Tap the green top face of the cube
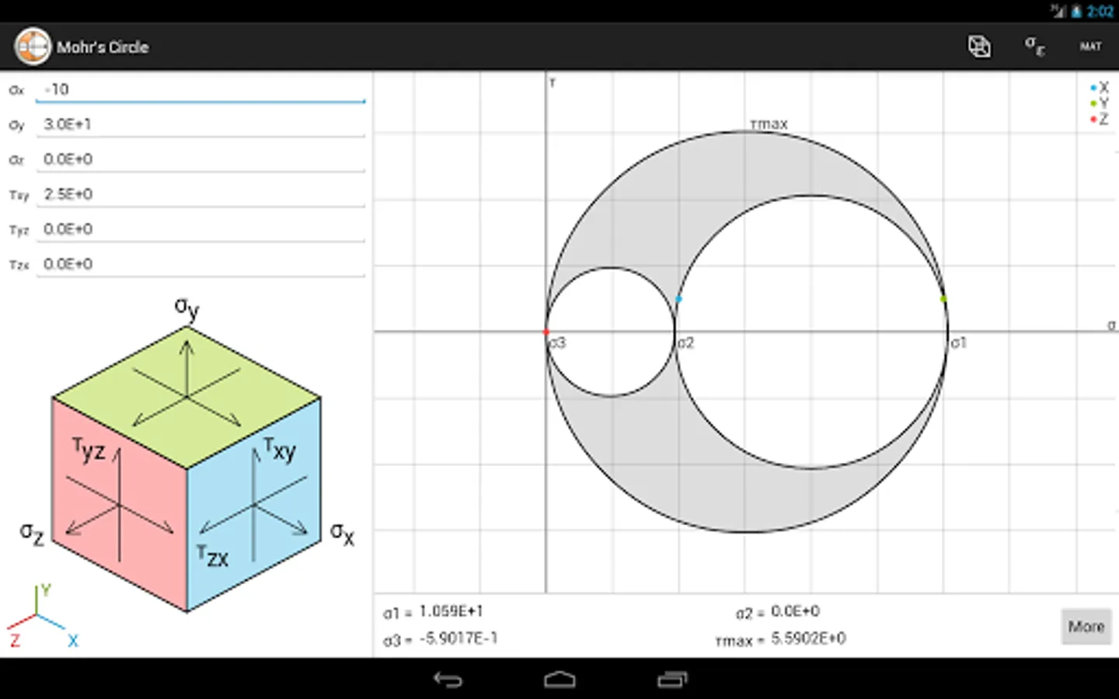The width and height of the screenshot is (1119, 699). pyautogui.click(x=186, y=396)
